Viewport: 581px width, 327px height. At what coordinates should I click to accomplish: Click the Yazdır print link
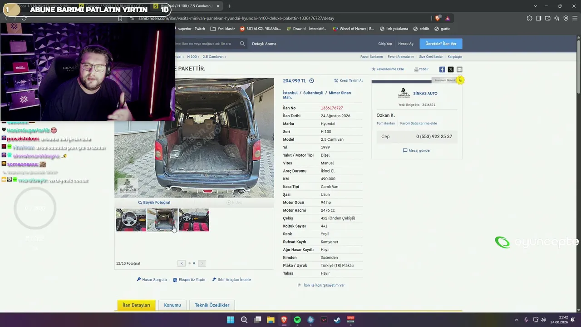pyautogui.click(x=421, y=69)
